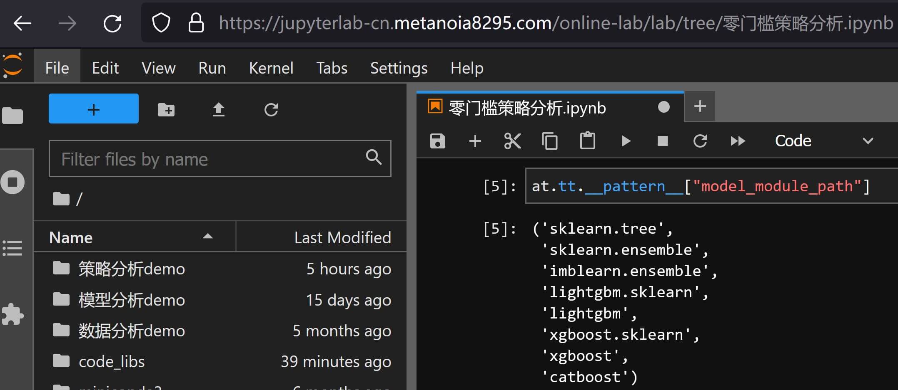
Task: Show the Extension Manager puzzle icon
Action: (13, 314)
